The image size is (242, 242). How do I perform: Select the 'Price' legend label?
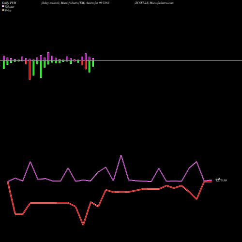(8, 11)
